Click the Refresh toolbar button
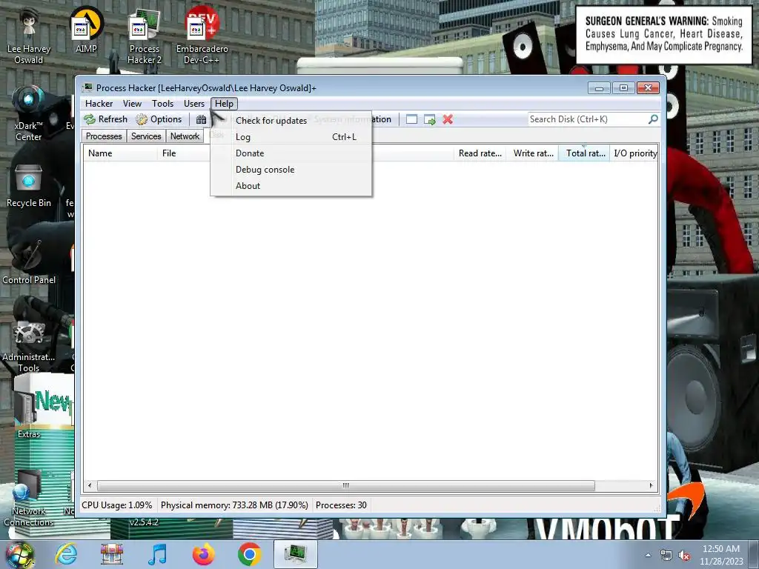 (x=106, y=119)
